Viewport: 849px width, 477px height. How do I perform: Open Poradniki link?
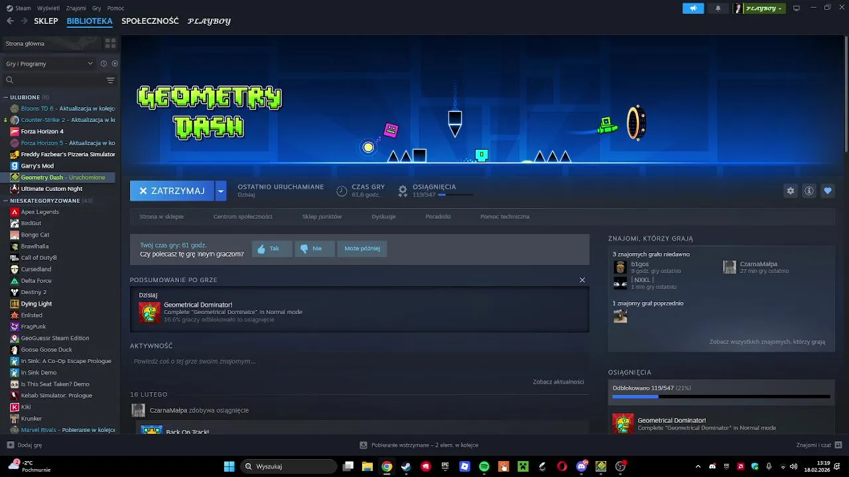438,217
